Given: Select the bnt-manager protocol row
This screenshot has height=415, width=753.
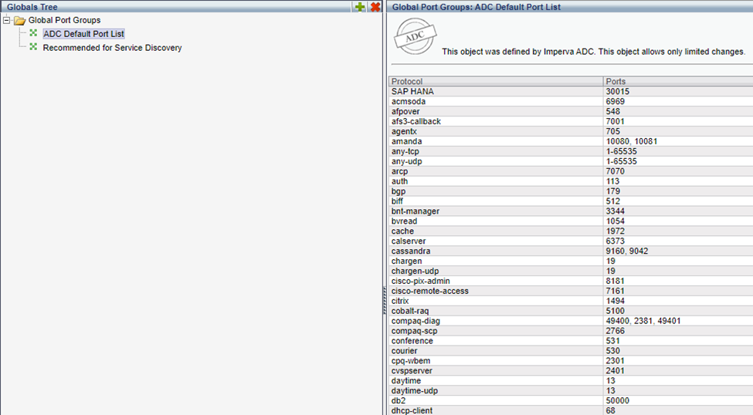Looking at the screenshot, I should point(571,211).
